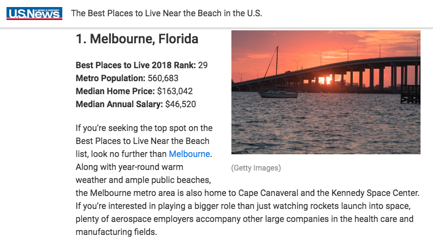Screen dimensions: 433x249
Task: Click the Getty Images photo credit
Action: pos(256,168)
